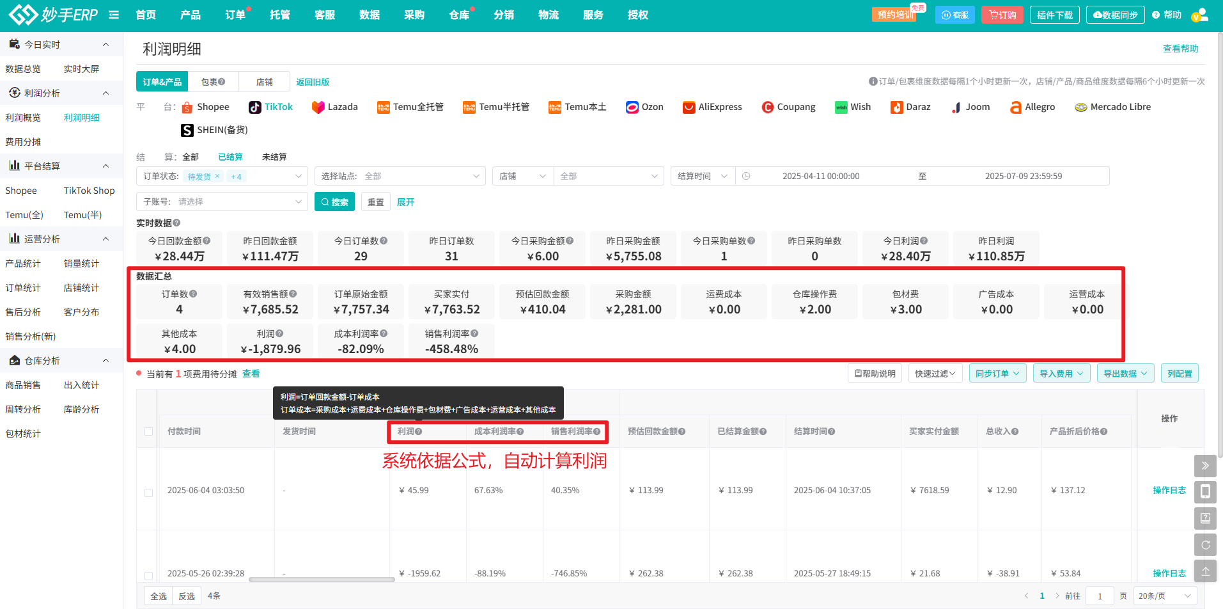The height and width of the screenshot is (609, 1223).
Task: Click the 查看帮助 link
Action: point(1180,49)
